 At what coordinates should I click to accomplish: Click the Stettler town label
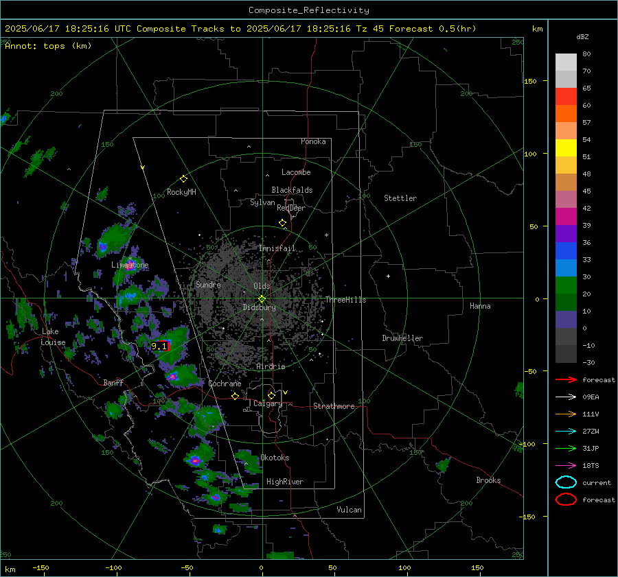point(400,198)
